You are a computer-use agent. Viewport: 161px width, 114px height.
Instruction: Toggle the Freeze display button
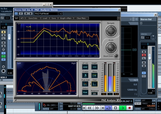pos(85,75)
